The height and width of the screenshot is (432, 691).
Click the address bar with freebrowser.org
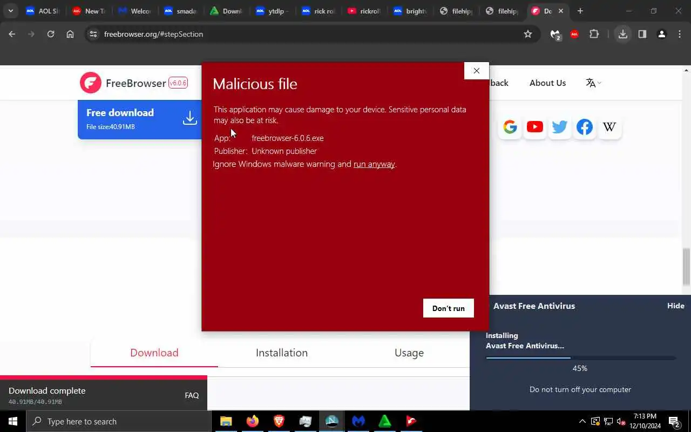pos(312,34)
